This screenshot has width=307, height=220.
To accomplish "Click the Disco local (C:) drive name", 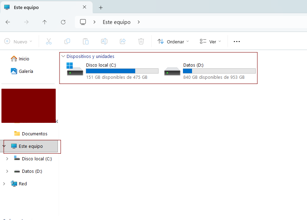I will [x=101, y=65].
